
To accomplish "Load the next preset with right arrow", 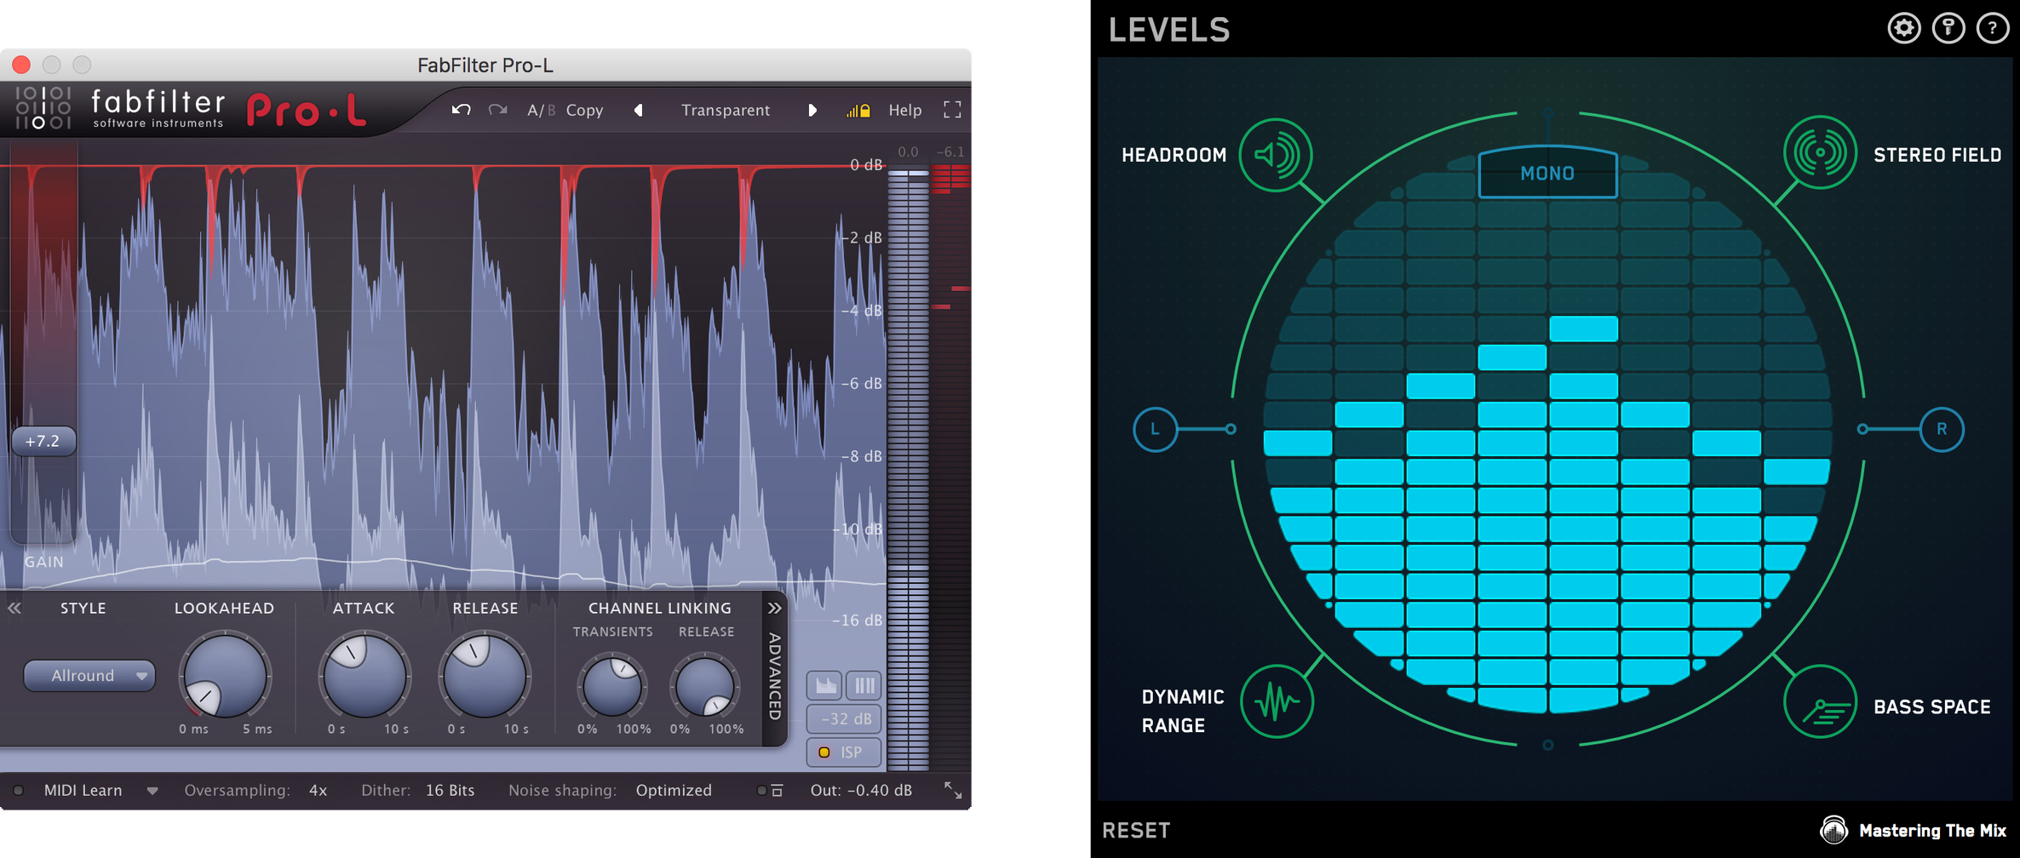I will point(812,110).
